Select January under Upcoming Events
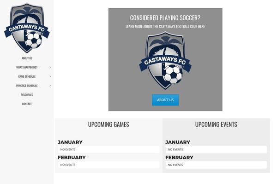 (178, 142)
